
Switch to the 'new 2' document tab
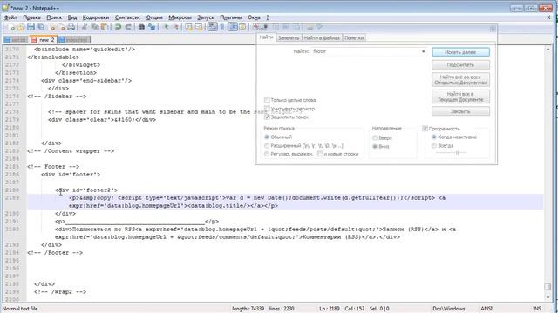(43, 39)
